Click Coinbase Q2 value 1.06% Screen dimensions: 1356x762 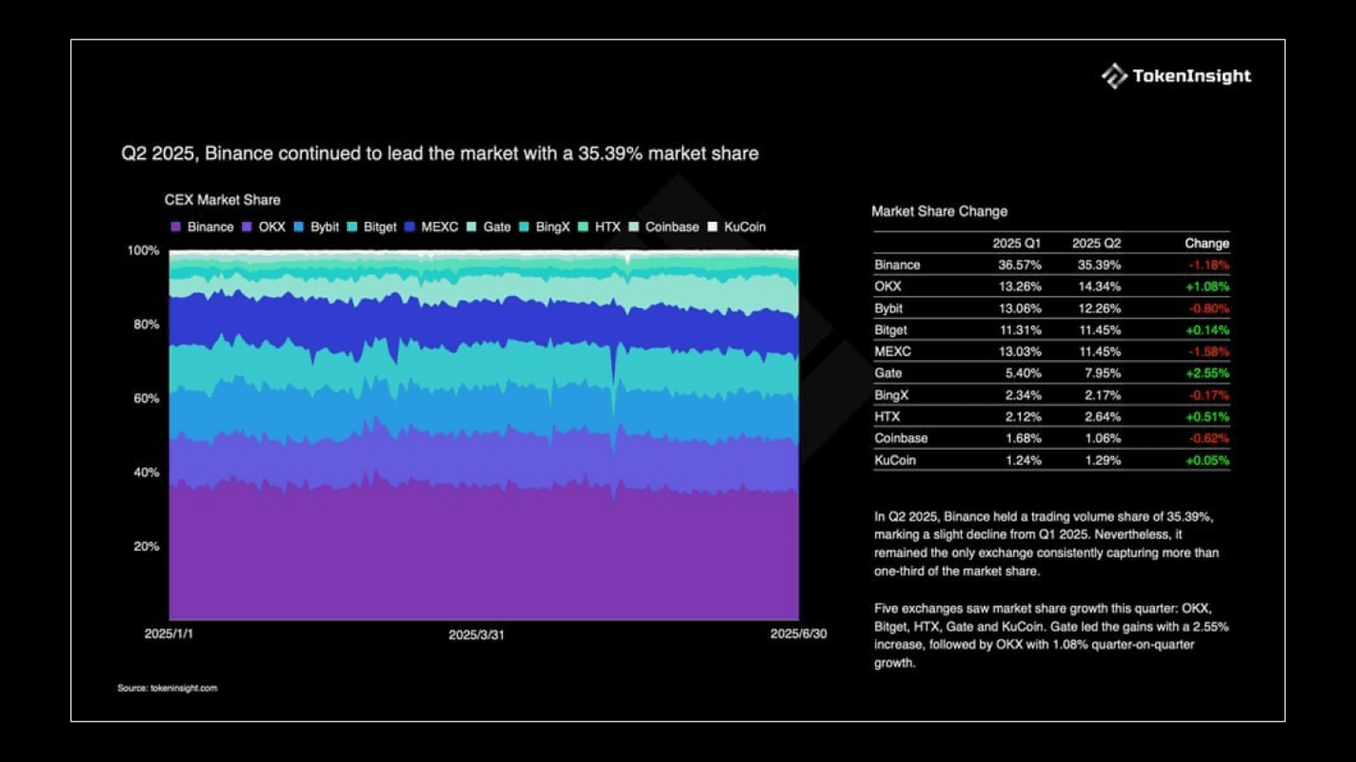tap(1103, 438)
